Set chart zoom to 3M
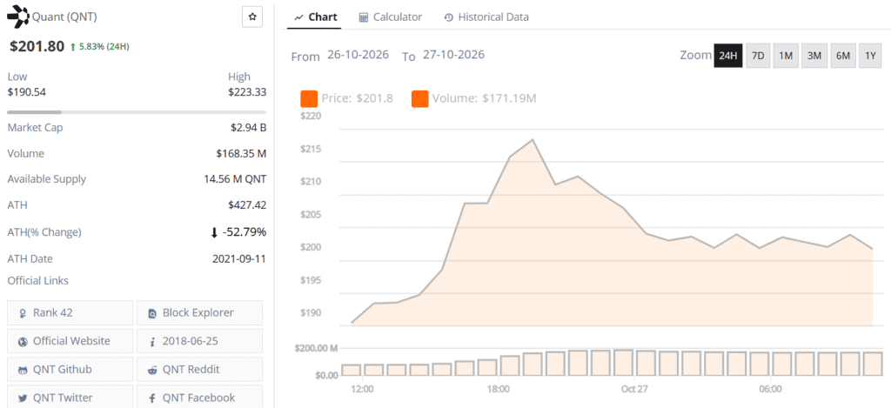 click(814, 56)
